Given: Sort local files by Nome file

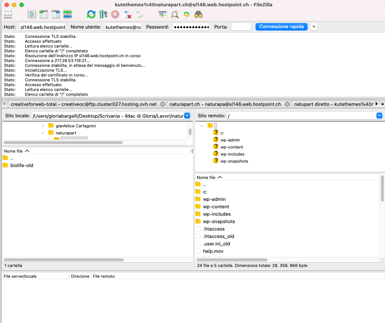Looking at the screenshot, I should coord(96,151).
